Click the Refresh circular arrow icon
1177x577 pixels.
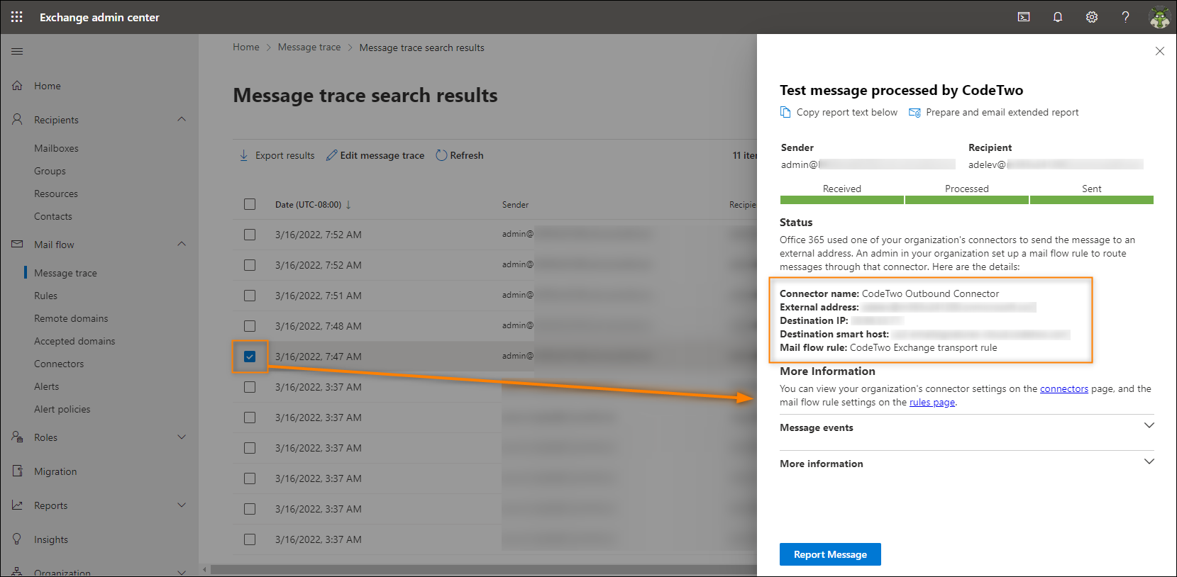pos(441,155)
